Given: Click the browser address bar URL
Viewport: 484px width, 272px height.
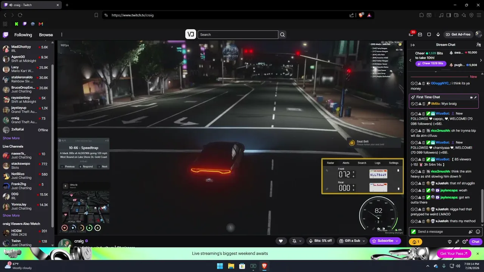Looking at the screenshot, I should pyautogui.click(x=132, y=15).
